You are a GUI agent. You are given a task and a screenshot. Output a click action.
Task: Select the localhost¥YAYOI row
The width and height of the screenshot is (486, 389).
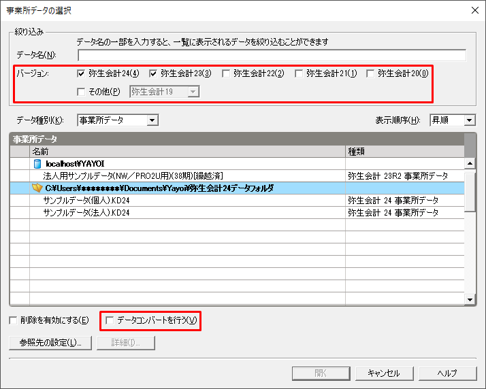click(x=237, y=163)
